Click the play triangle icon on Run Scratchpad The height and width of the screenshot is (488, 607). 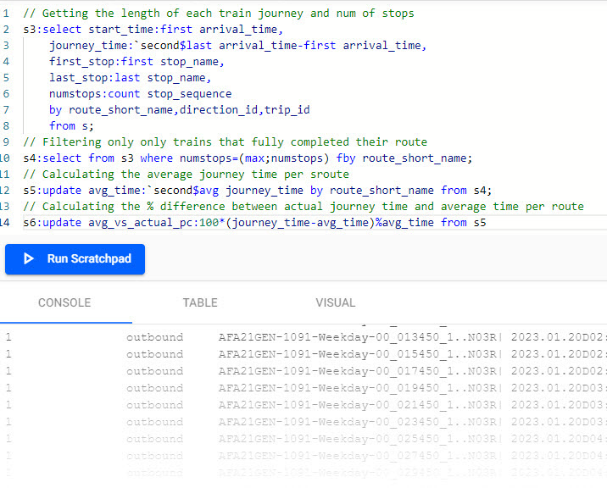[x=30, y=259]
